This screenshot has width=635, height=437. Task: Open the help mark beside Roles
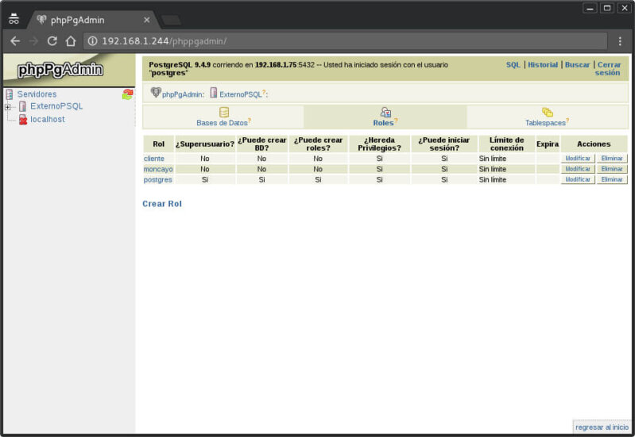click(396, 121)
